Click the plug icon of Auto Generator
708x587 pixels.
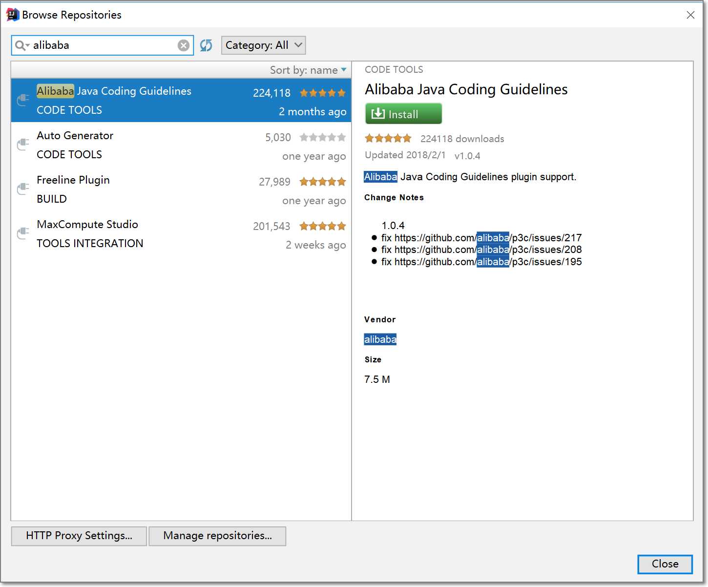pos(23,145)
